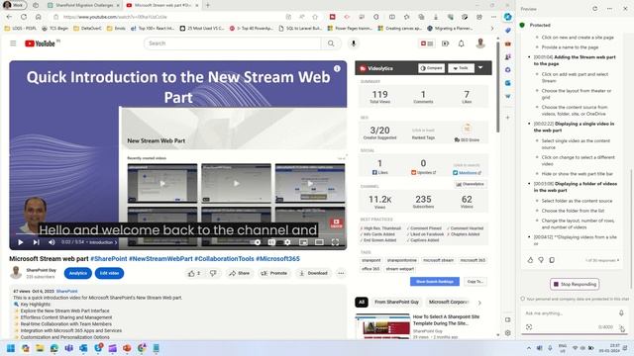The image size is (634, 356).
Task: Thumbs up the Copilot response
Action: tap(531, 260)
